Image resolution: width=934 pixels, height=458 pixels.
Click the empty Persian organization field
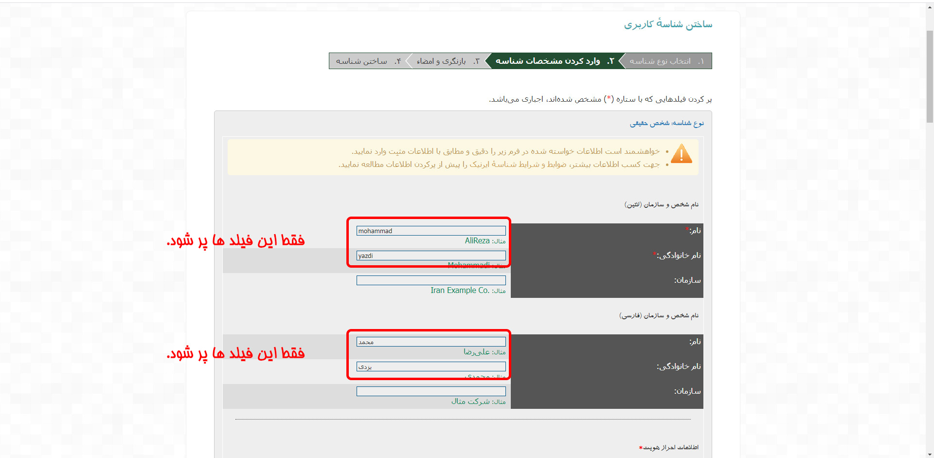click(431, 391)
